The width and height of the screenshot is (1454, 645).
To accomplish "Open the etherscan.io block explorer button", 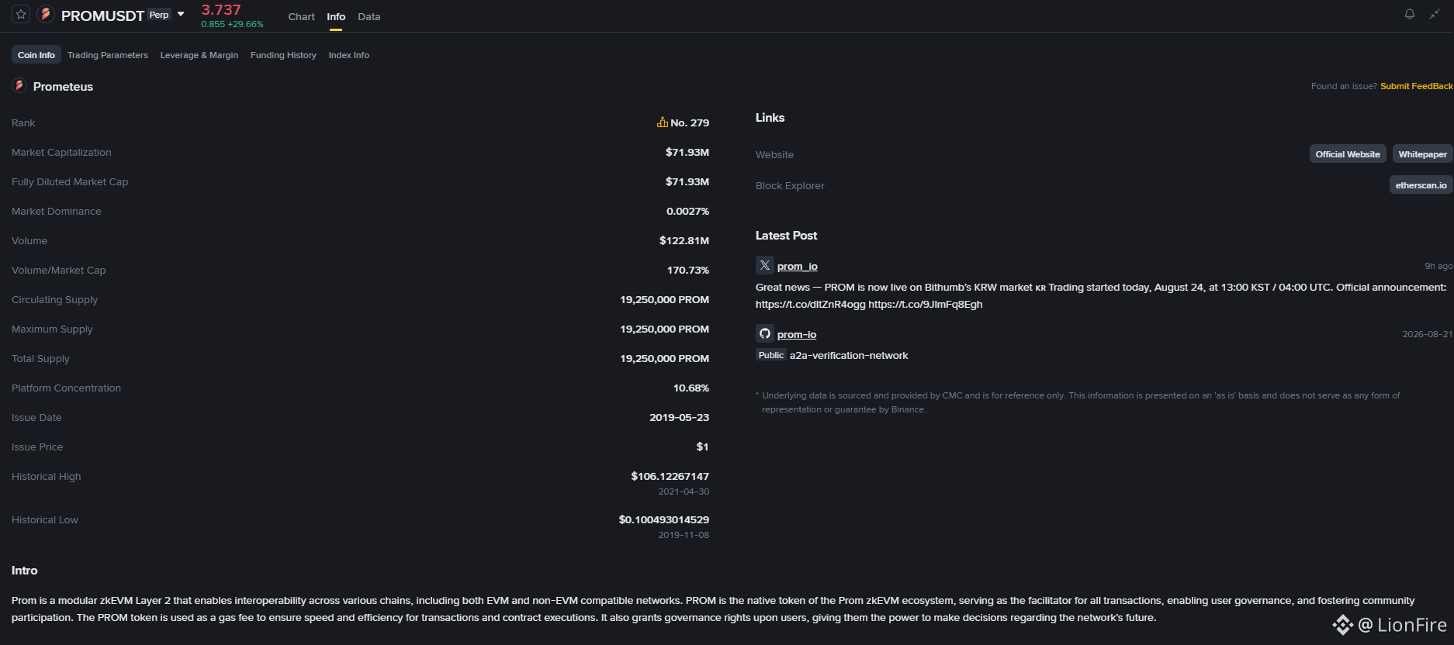I will pyautogui.click(x=1421, y=185).
